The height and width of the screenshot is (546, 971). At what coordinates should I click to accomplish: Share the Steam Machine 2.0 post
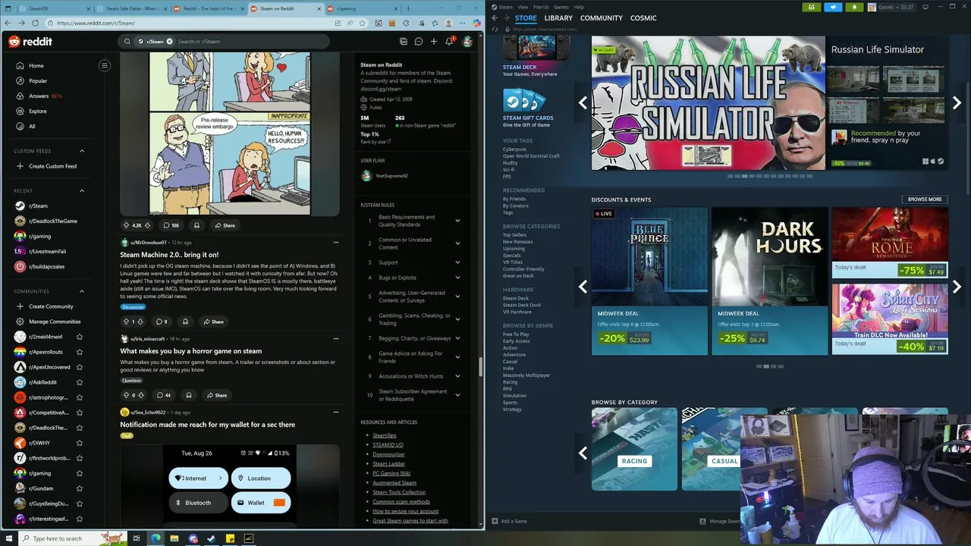pos(213,322)
